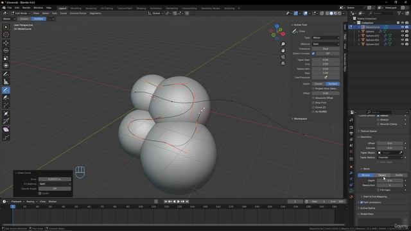Image resolution: width=411 pixels, height=231 pixels.
Task: Set bevel mode to Object
Action: [x=382, y=175]
